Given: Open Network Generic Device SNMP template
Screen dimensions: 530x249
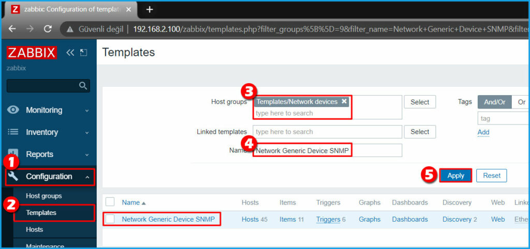Looking at the screenshot, I should point(168,219).
